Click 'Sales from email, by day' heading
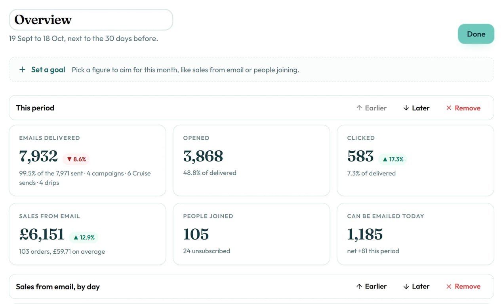The width and height of the screenshot is (503, 304). tap(58, 287)
